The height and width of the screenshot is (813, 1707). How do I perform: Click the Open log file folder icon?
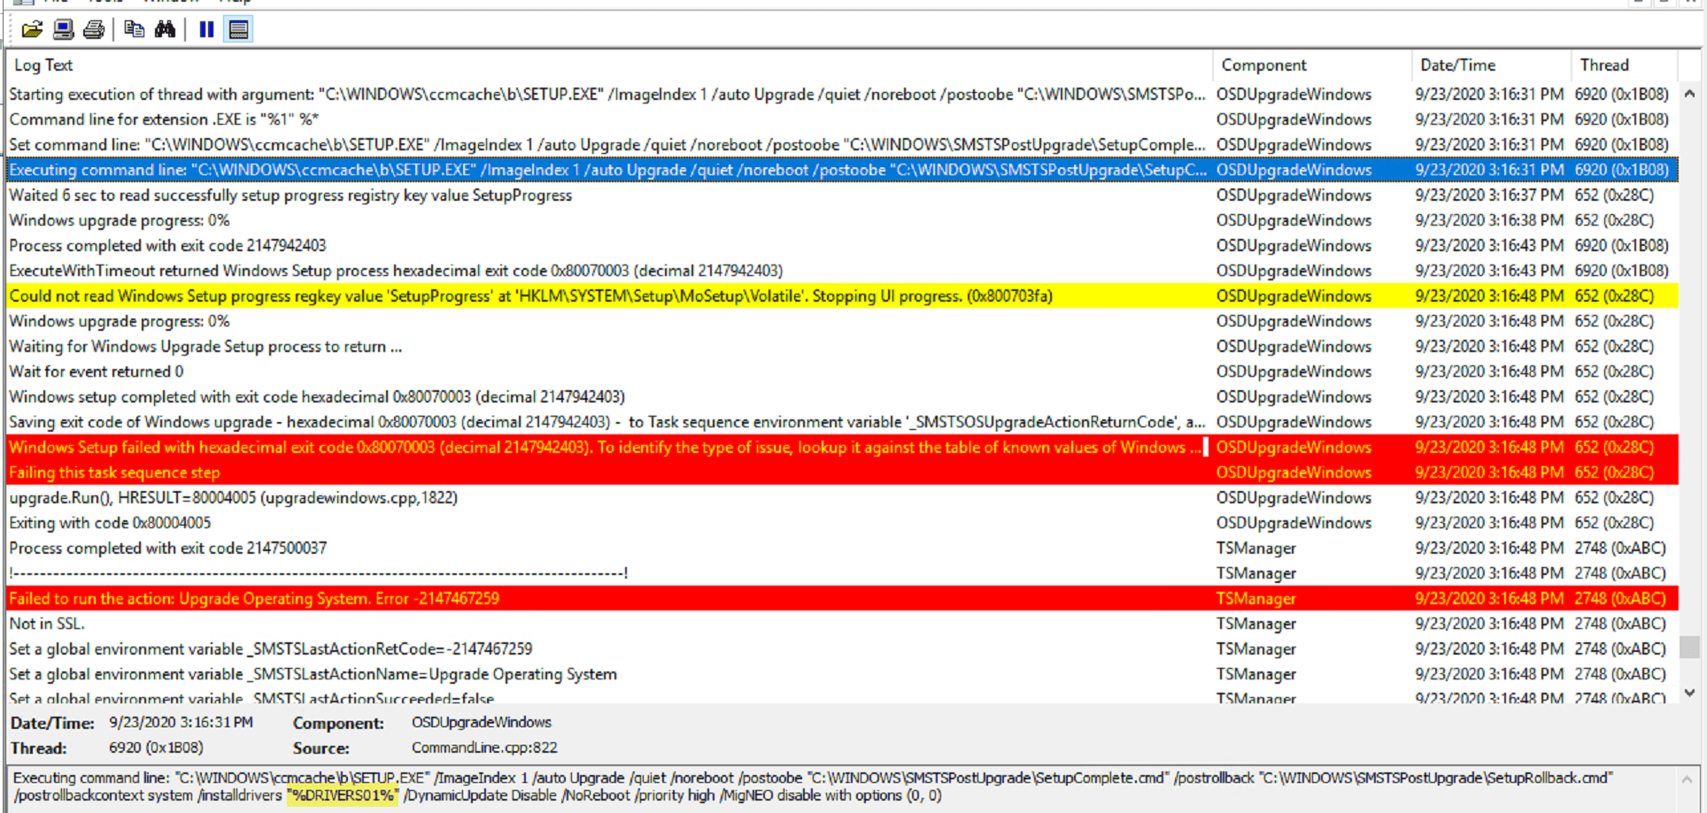32,29
